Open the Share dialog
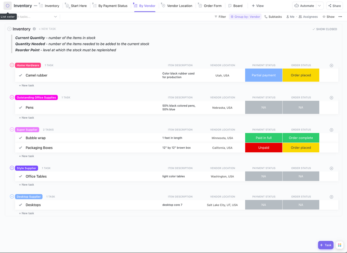 click(334, 6)
